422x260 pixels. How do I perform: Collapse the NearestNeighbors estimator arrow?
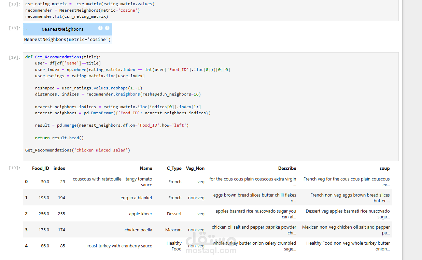(x=27, y=29)
